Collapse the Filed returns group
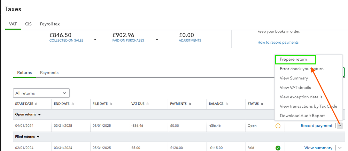 (x=38, y=137)
